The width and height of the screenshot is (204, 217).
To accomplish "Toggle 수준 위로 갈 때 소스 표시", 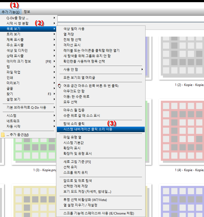I will [101, 116].
